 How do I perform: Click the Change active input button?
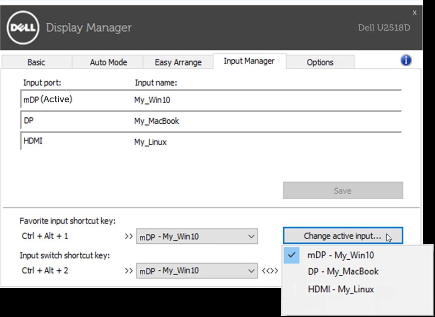[x=343, y=236]
